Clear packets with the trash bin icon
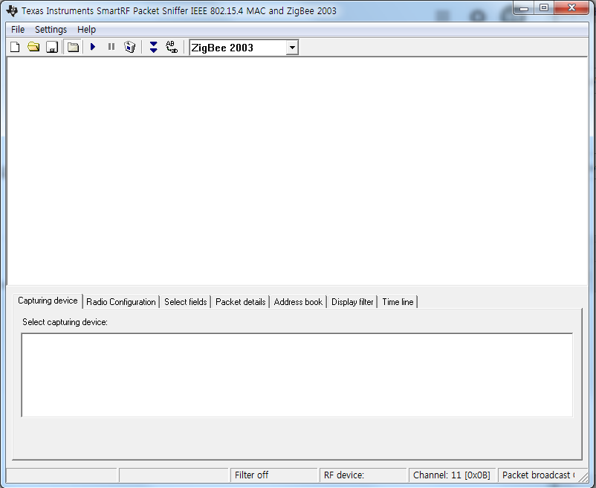The image size is (596, 488). pyautogui.click(x=130, y=47)
